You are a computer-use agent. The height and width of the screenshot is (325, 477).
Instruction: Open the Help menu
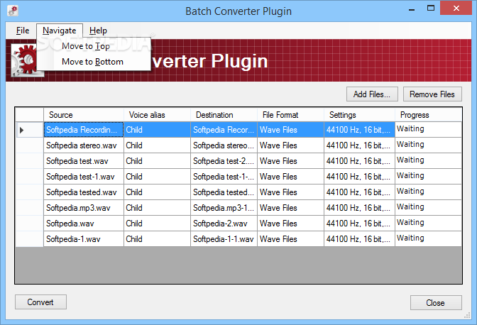point(98,31)
